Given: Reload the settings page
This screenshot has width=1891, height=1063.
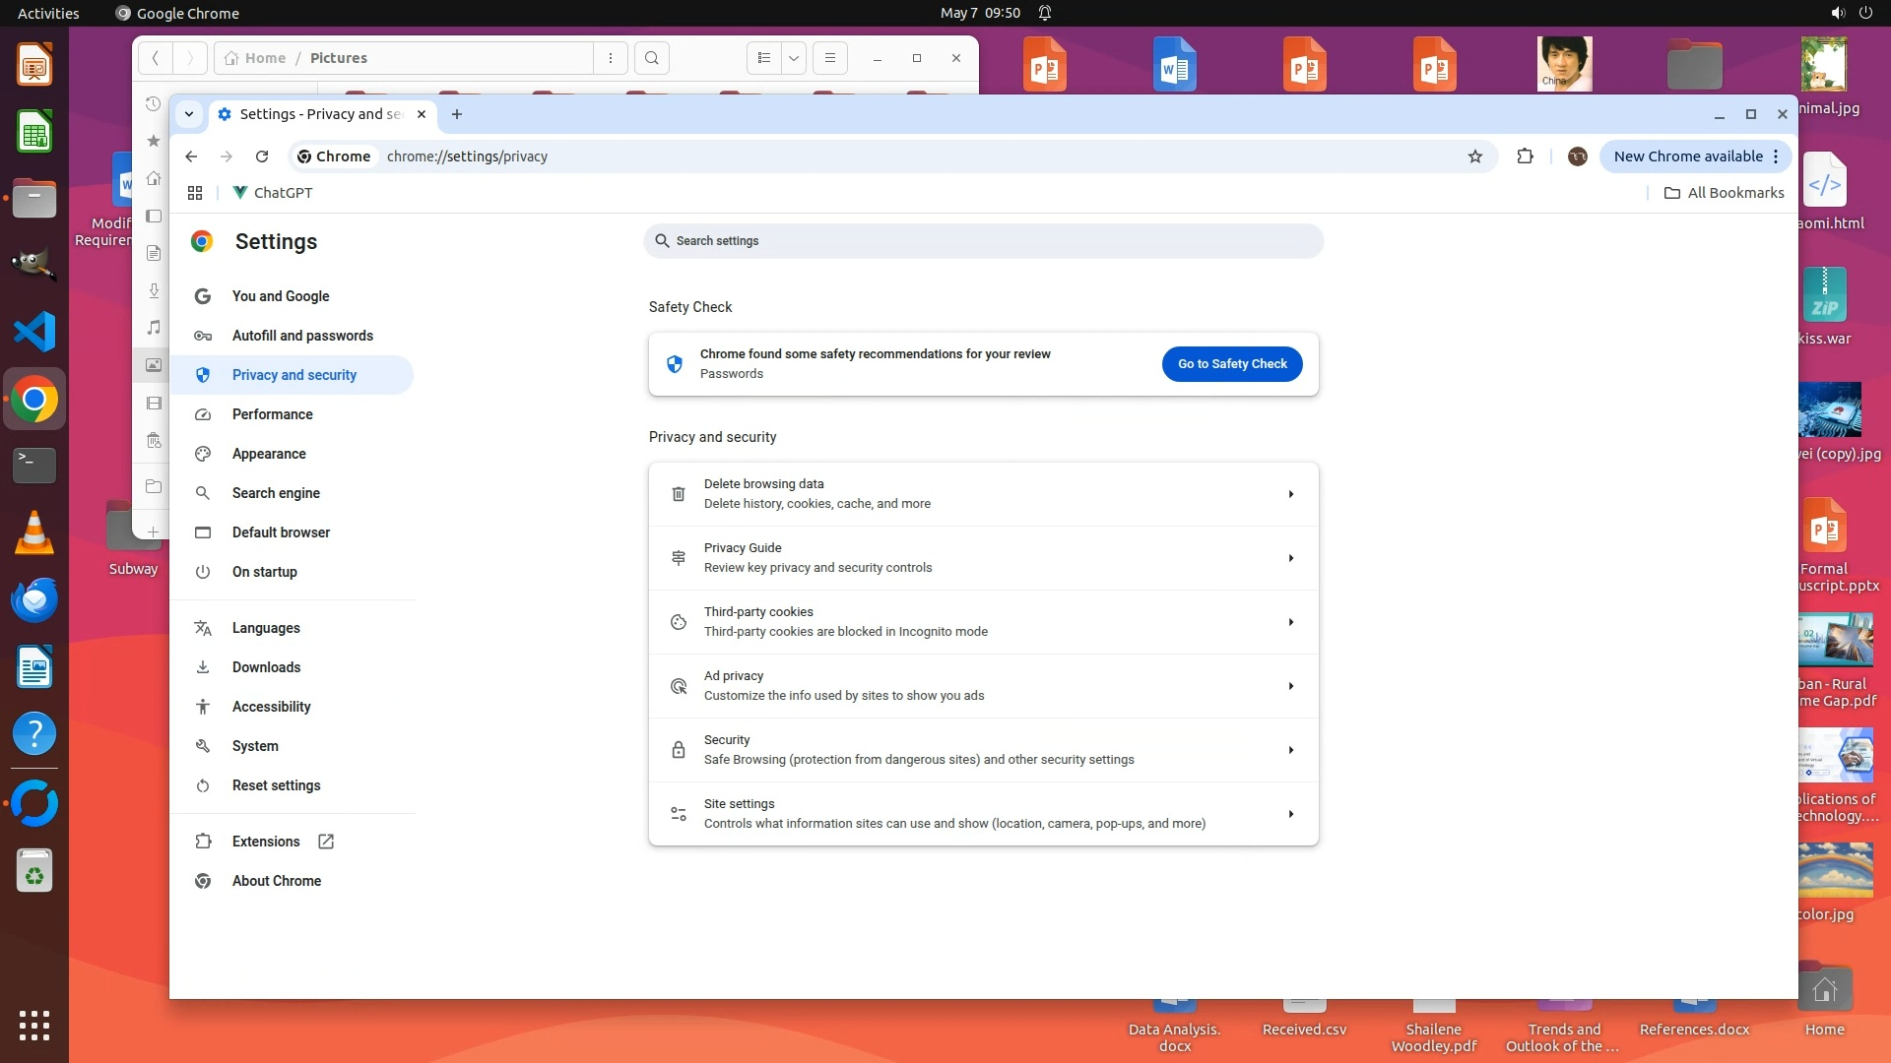Looking at the screenshot, I should click(x=262, y=156).
